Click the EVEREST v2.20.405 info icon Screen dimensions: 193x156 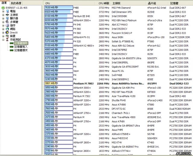point(3,8)
